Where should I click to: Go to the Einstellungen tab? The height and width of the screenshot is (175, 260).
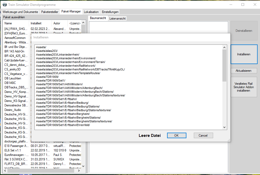pos(110,12)
